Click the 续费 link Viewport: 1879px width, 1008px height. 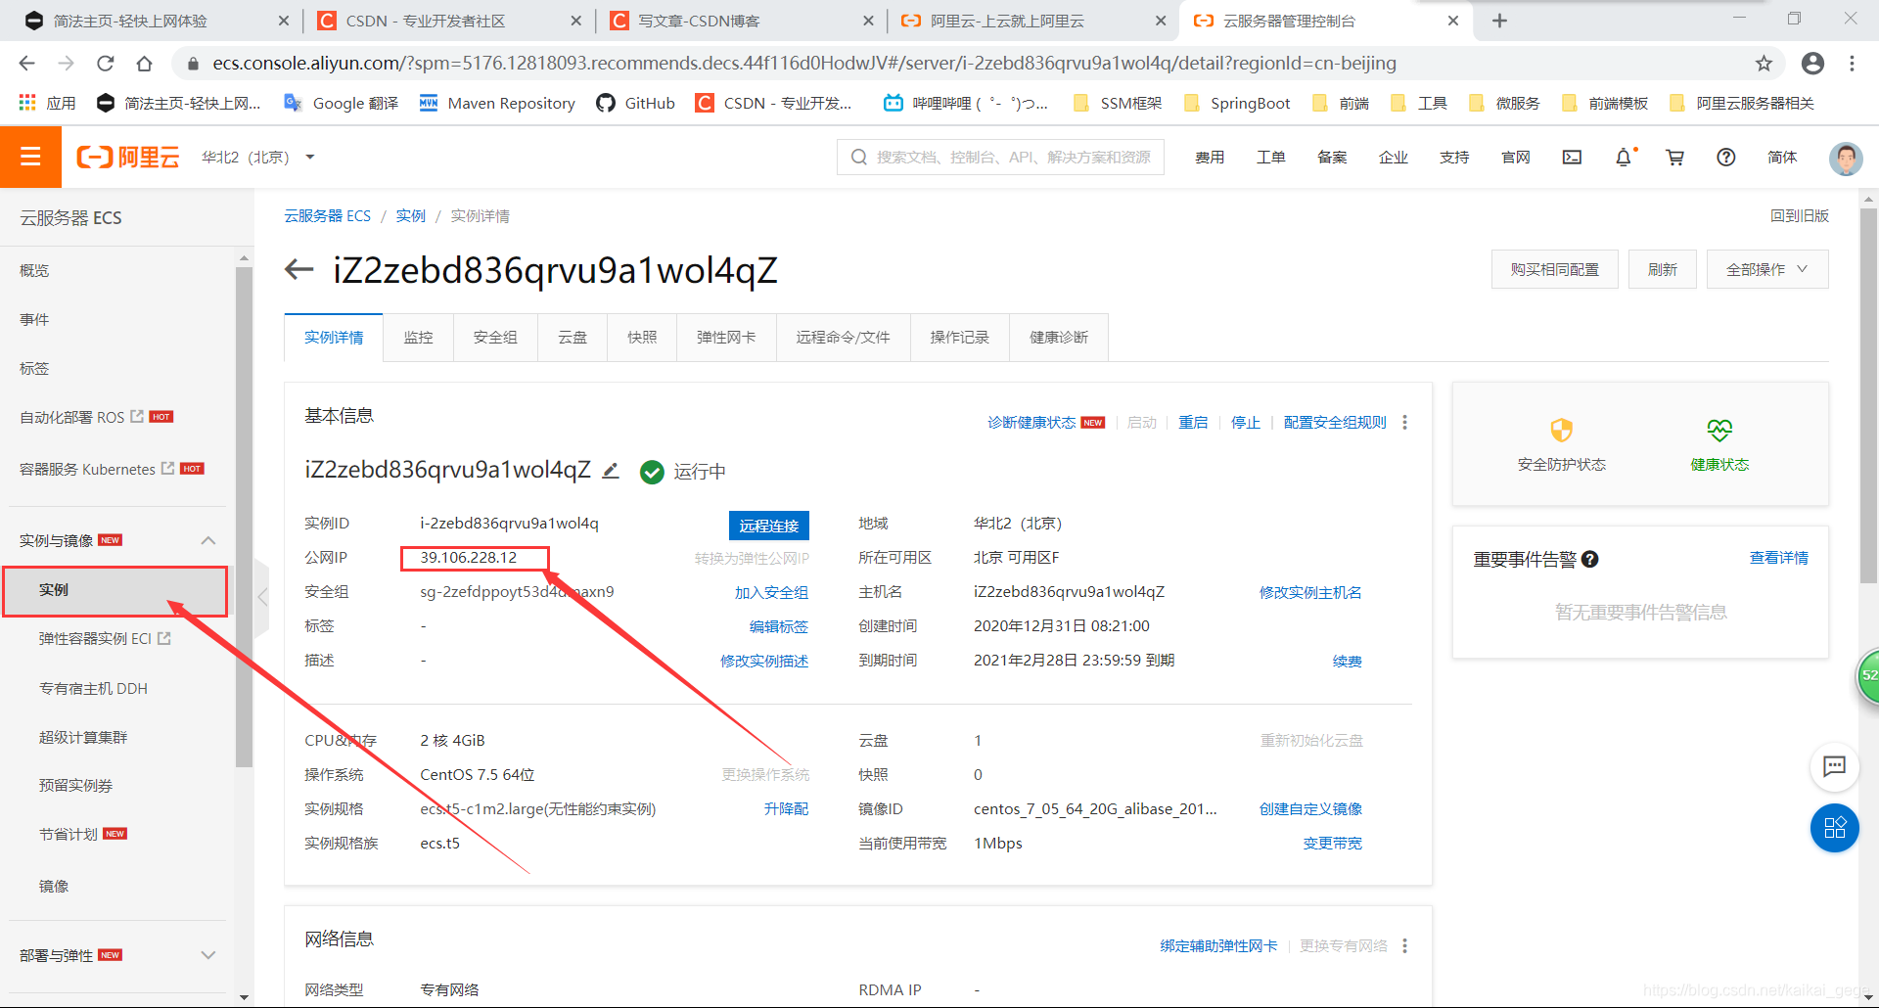click(x=1348, y=661)
